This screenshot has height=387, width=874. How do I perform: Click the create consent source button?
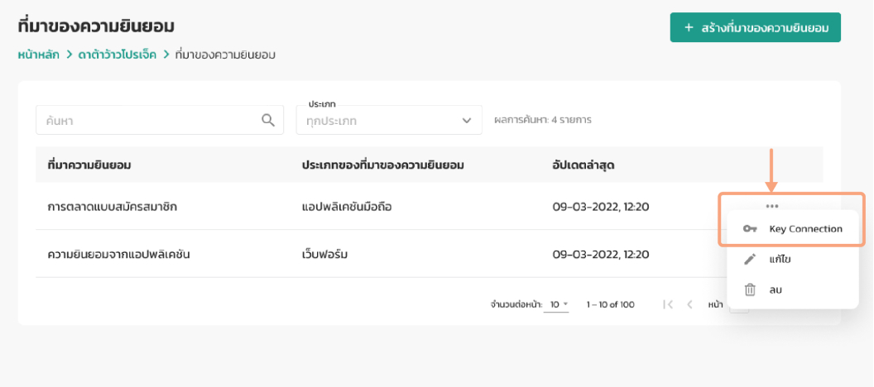(755, 27)
